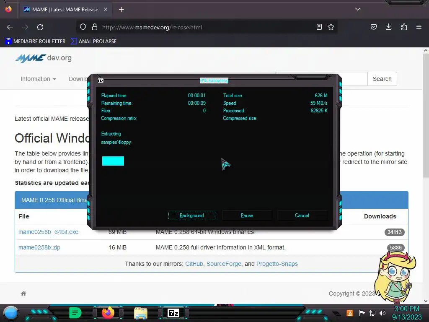Screen dimensions: 429x322
Task: Cancel the 7-Zip extraction
Action: tap(302, 216)
